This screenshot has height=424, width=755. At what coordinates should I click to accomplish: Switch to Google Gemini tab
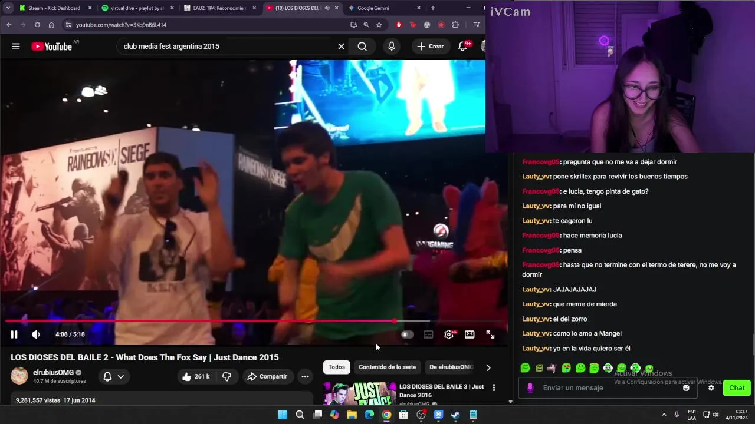pos(383,8)
